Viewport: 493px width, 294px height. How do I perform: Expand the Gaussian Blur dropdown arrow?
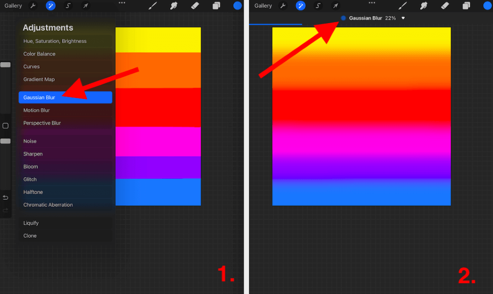pyautogui.click(x=403, y=18)
